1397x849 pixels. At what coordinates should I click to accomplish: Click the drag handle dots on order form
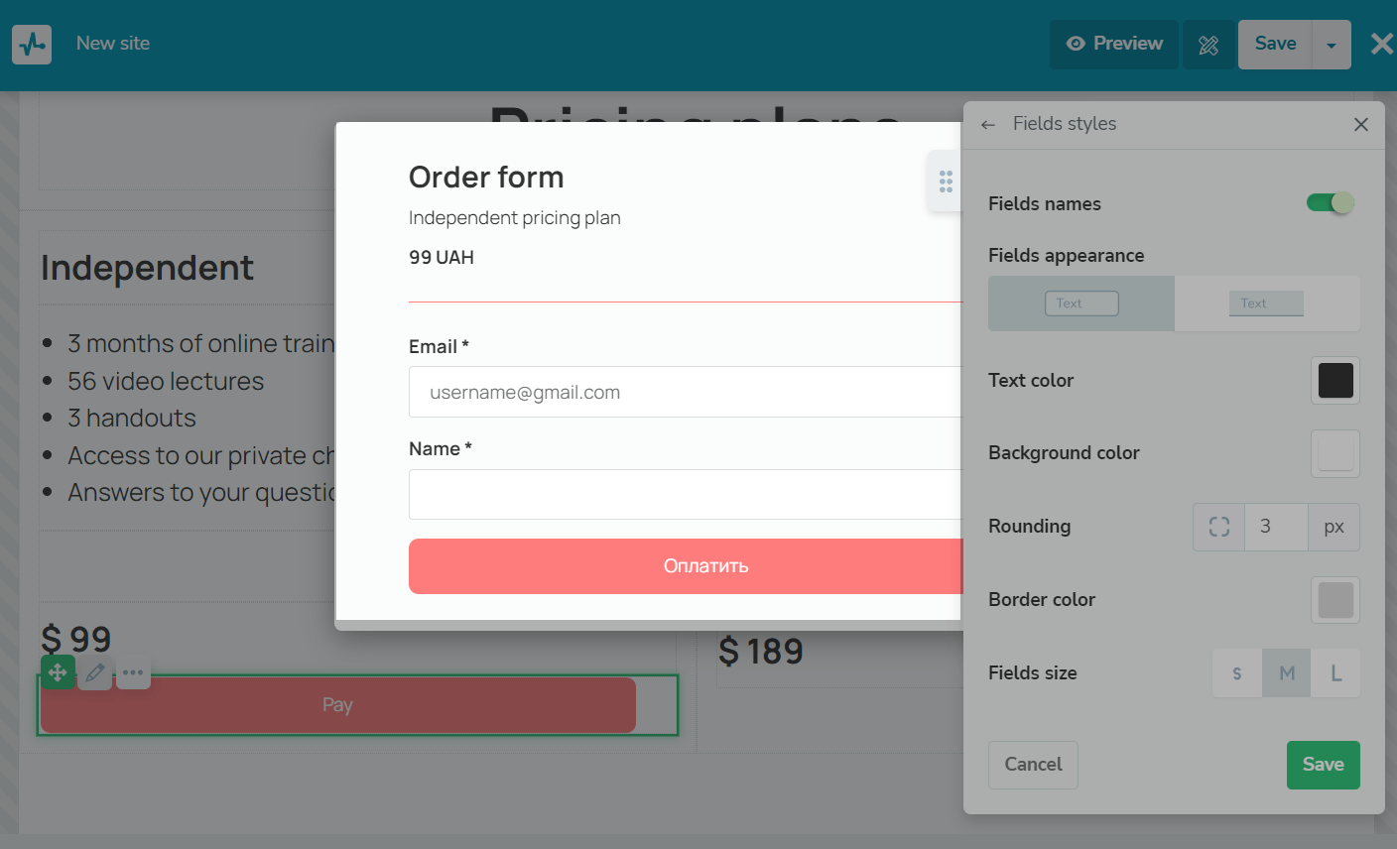(x=946, y=181)
